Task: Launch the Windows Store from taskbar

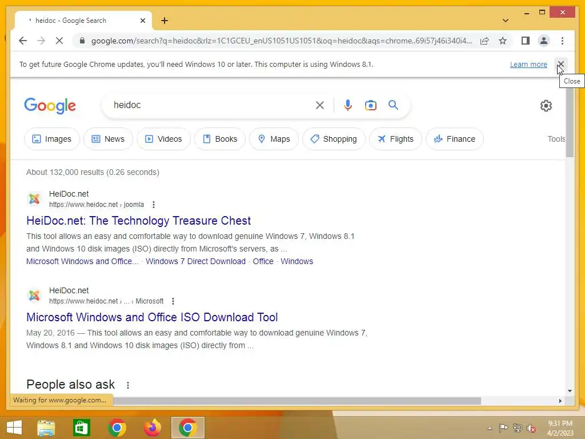Action: click(81, 428)
